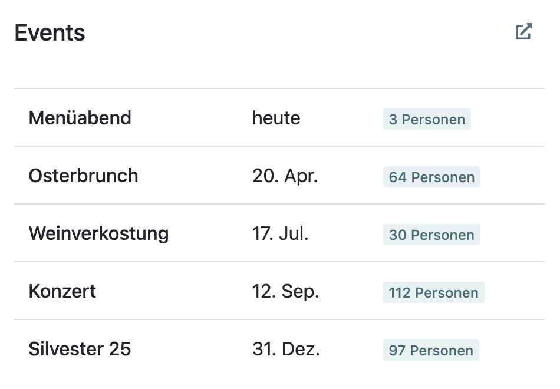Click the heute date of Menüabend
Image resolution: width=560 pixels, height=389 pixels.
tap(276, 118)
